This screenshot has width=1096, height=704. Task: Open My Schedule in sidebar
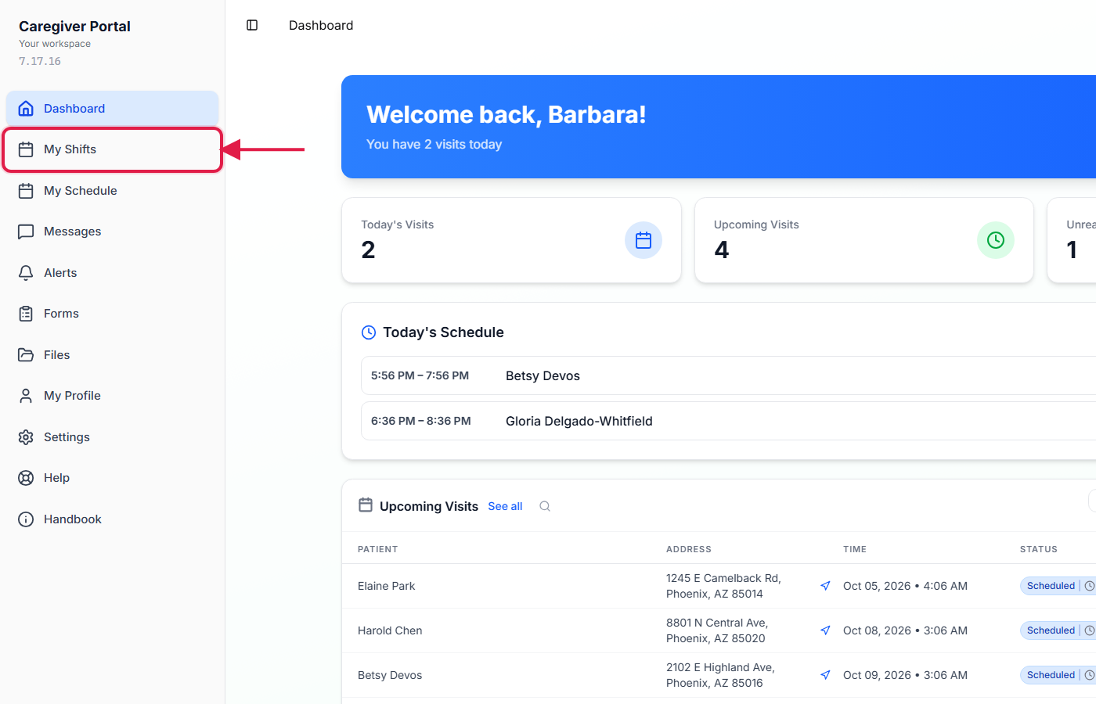[113, 191]
